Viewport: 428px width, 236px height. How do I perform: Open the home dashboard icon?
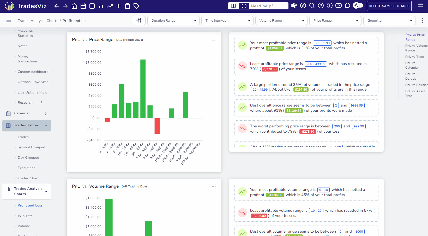click(74, 6)
